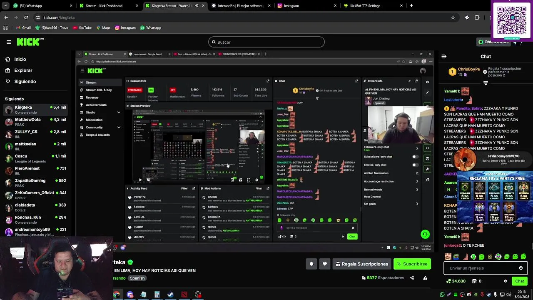Viewport: 533px width, 300px height.
Task: Click the Spanish language tag
Action: click(137, 278)
